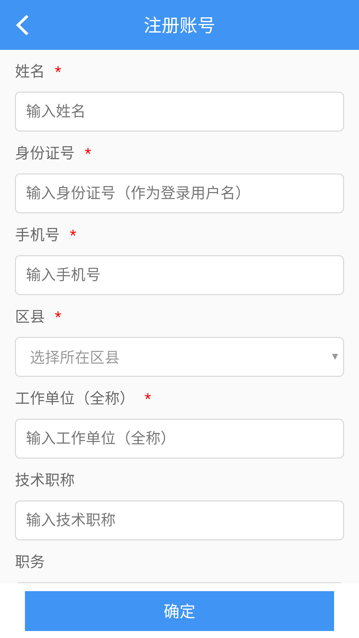Click the 输入身份证号 input field
Image resolution: width=359 pixels, height=638 pixels.
pyautogui.click(x=179, y=193)
